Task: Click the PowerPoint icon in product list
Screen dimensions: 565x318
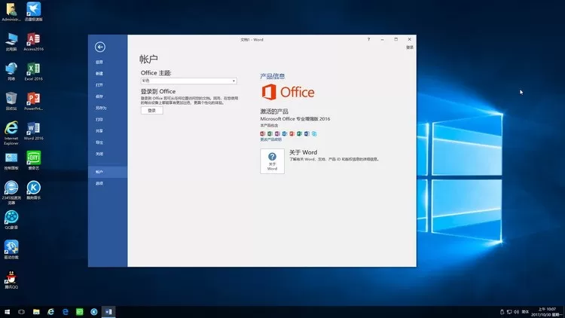Action: 292,134
